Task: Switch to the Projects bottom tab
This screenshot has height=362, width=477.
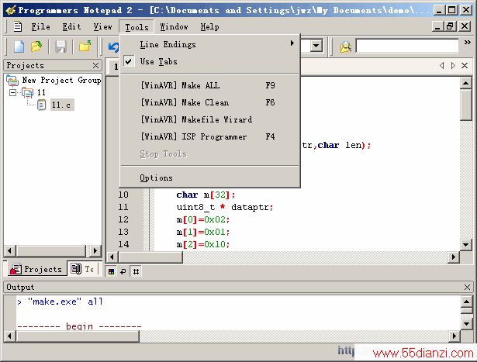Action: point(36,269)
